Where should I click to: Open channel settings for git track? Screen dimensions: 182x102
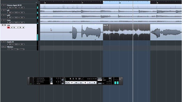pyautogui.click(x=14, y=12)
